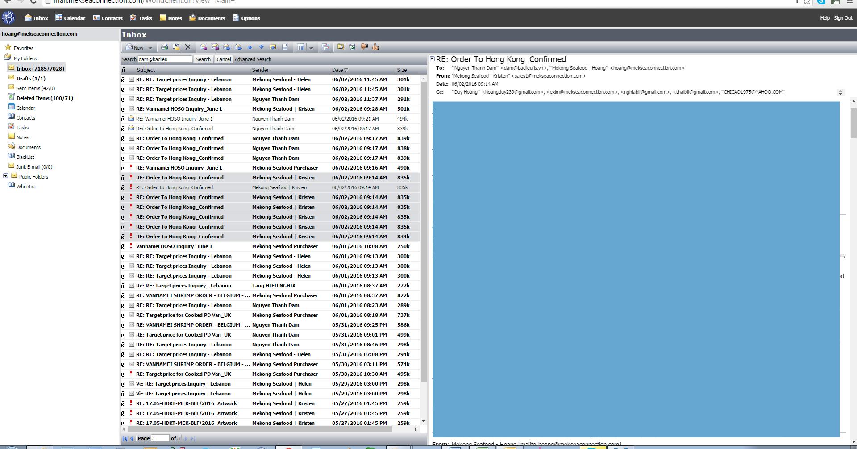Click the blue down arrow icon
The image size is (857, 449).
tap(262, 47)
